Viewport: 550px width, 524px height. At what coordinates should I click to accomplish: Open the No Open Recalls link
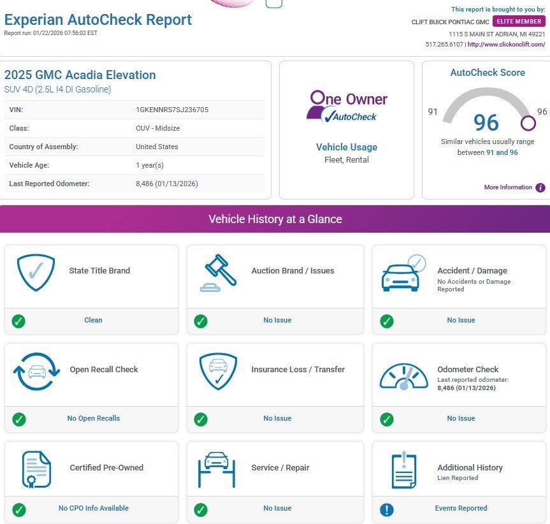93,418
